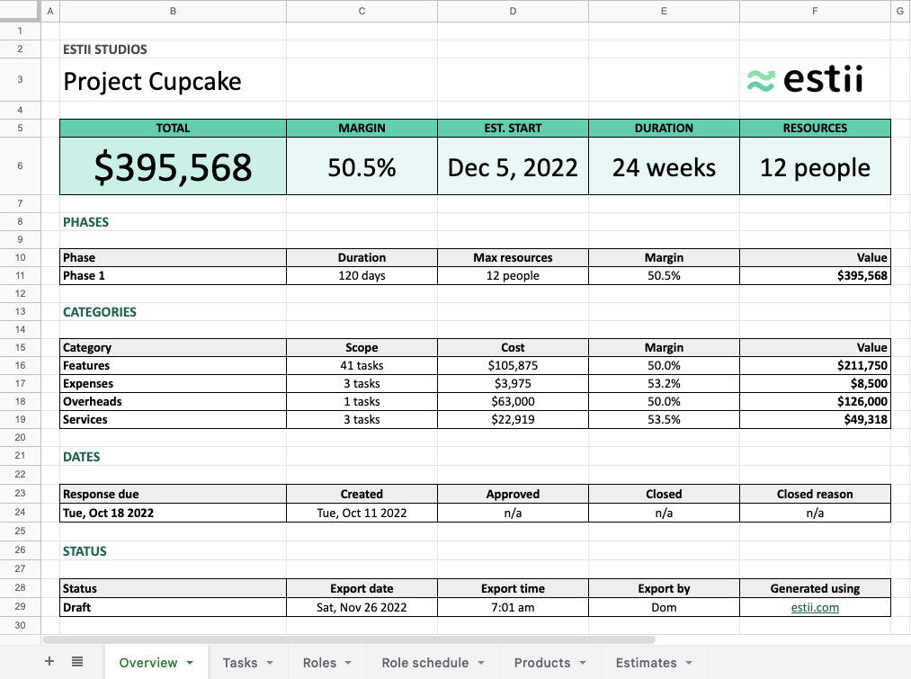Select the $395,568 total cell
Viewport: 911px width, 679px height.
174,166
